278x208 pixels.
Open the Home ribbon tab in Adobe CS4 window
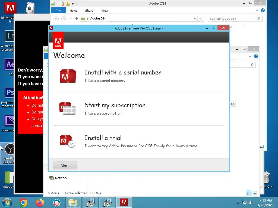click(73, 11)
